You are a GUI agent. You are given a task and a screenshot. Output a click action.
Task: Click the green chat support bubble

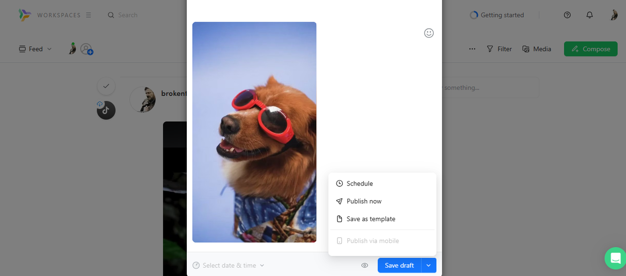coord(615,258)
